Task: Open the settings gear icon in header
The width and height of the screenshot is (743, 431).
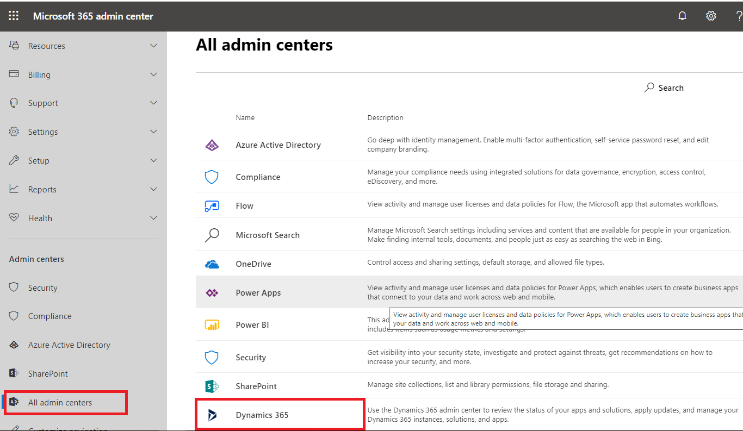Action: click(x=711, y=16)
